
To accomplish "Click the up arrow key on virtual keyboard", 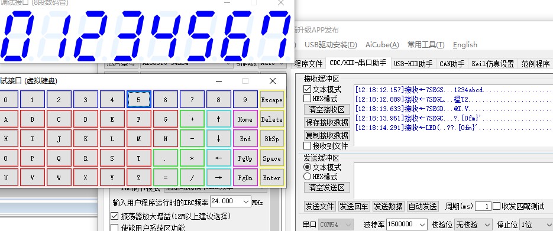I will coord(218,119).
